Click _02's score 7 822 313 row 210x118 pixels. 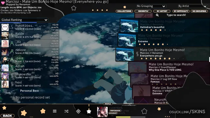[30, 44]
